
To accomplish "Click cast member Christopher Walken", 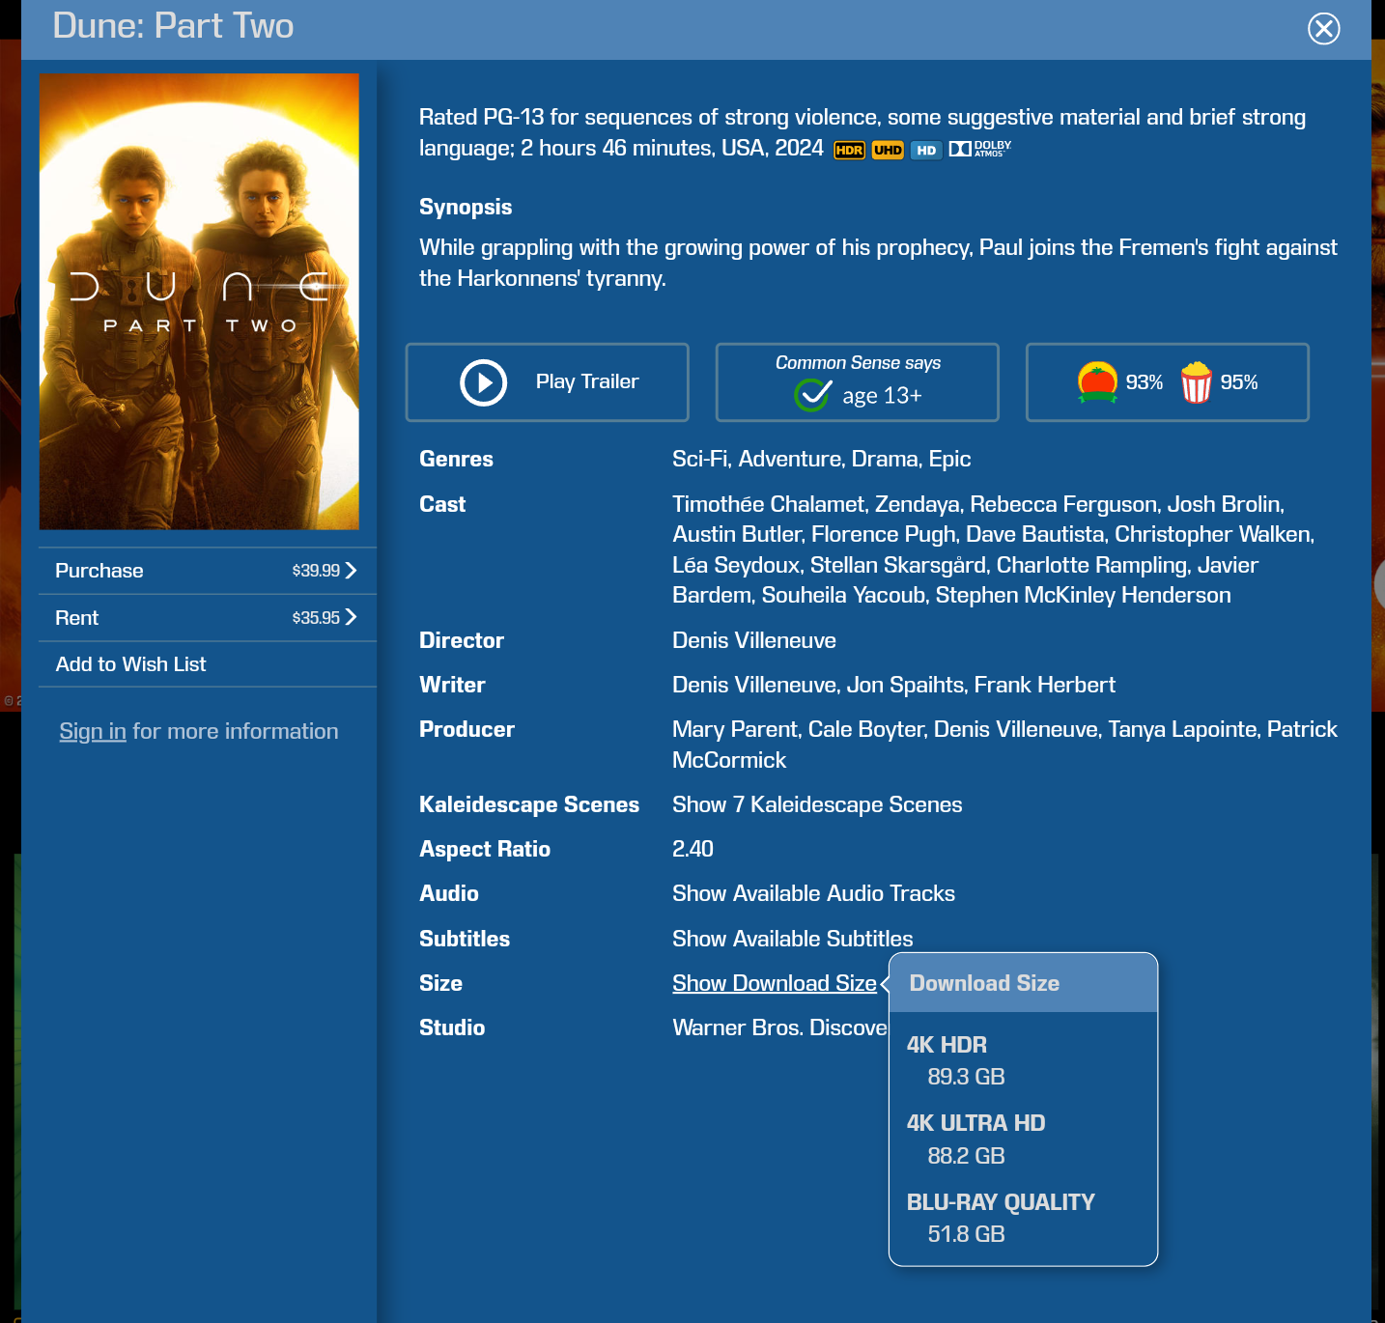I will click(x=1212, y=534).
